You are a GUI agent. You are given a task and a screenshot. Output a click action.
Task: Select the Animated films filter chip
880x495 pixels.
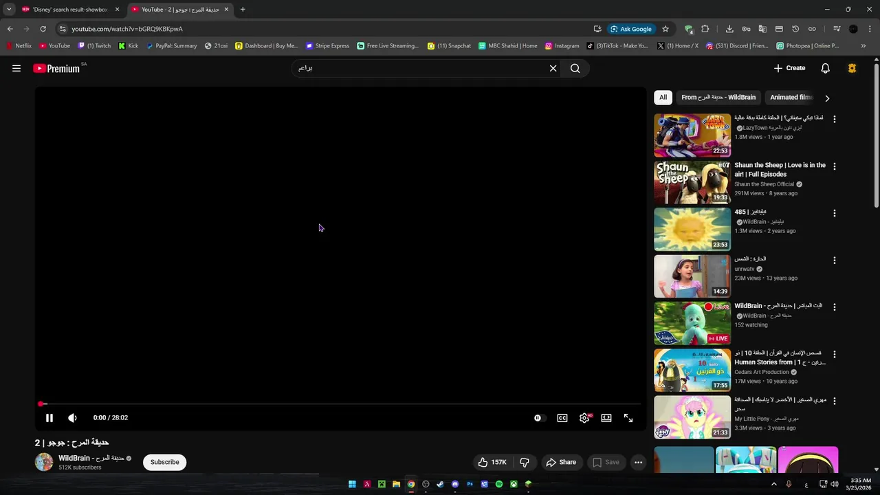click(791, 98)
